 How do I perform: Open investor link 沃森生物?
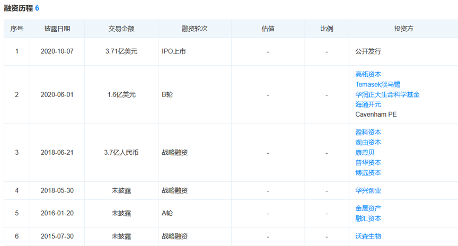(x=368, y=236)
